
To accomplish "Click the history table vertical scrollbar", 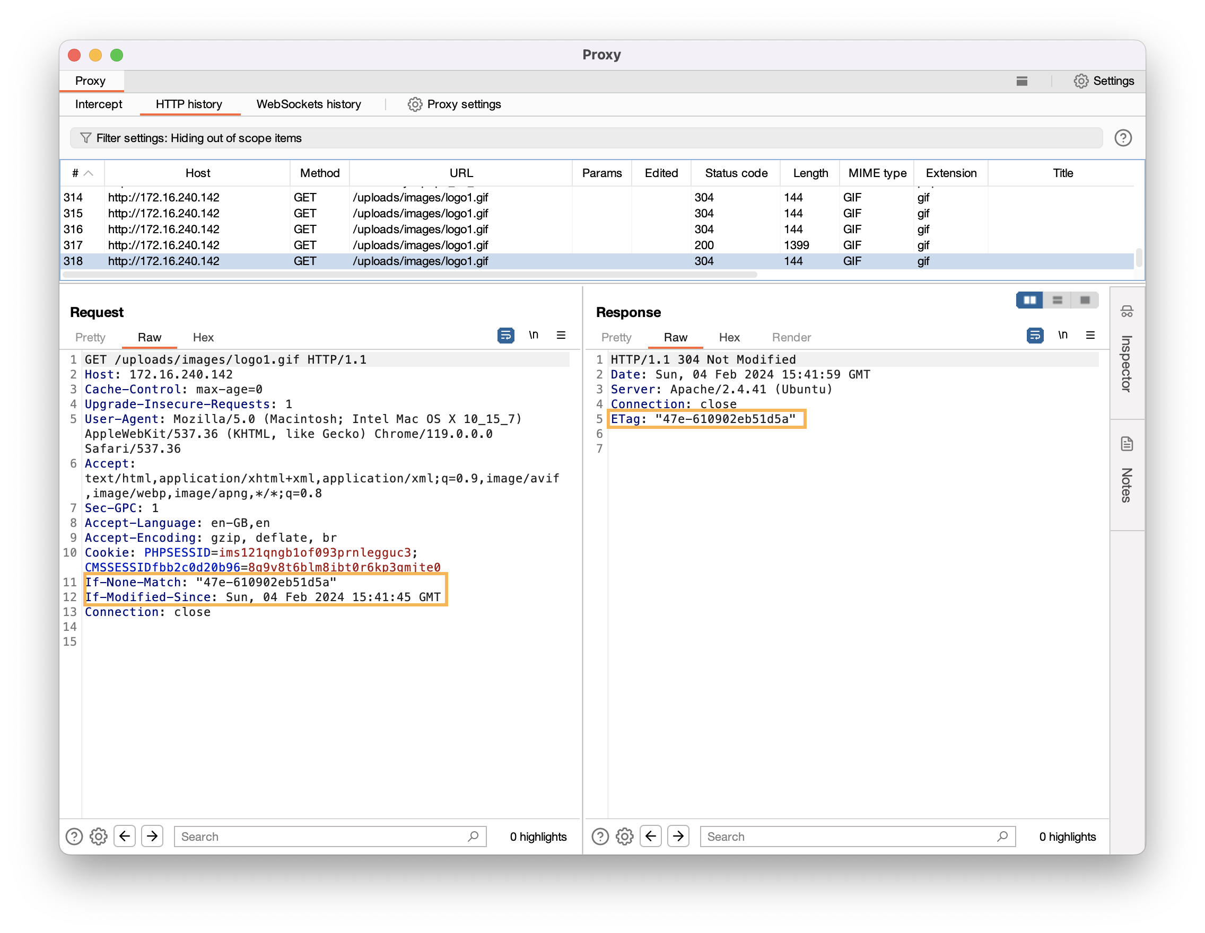I will coord(1139,258).
